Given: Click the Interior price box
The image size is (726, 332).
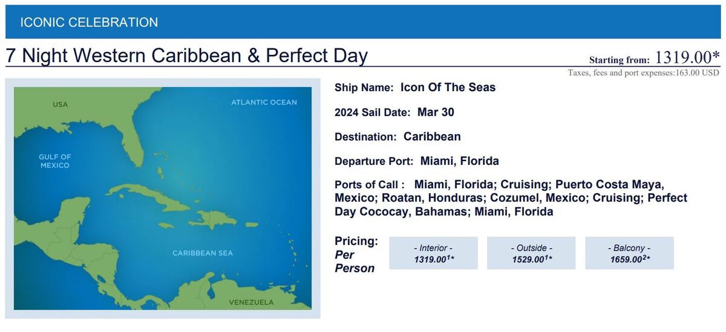Looking at the screenshot, I should point(433,253).
